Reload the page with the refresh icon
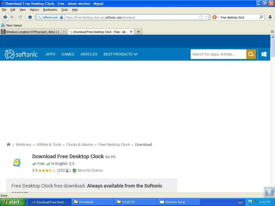 20,17
